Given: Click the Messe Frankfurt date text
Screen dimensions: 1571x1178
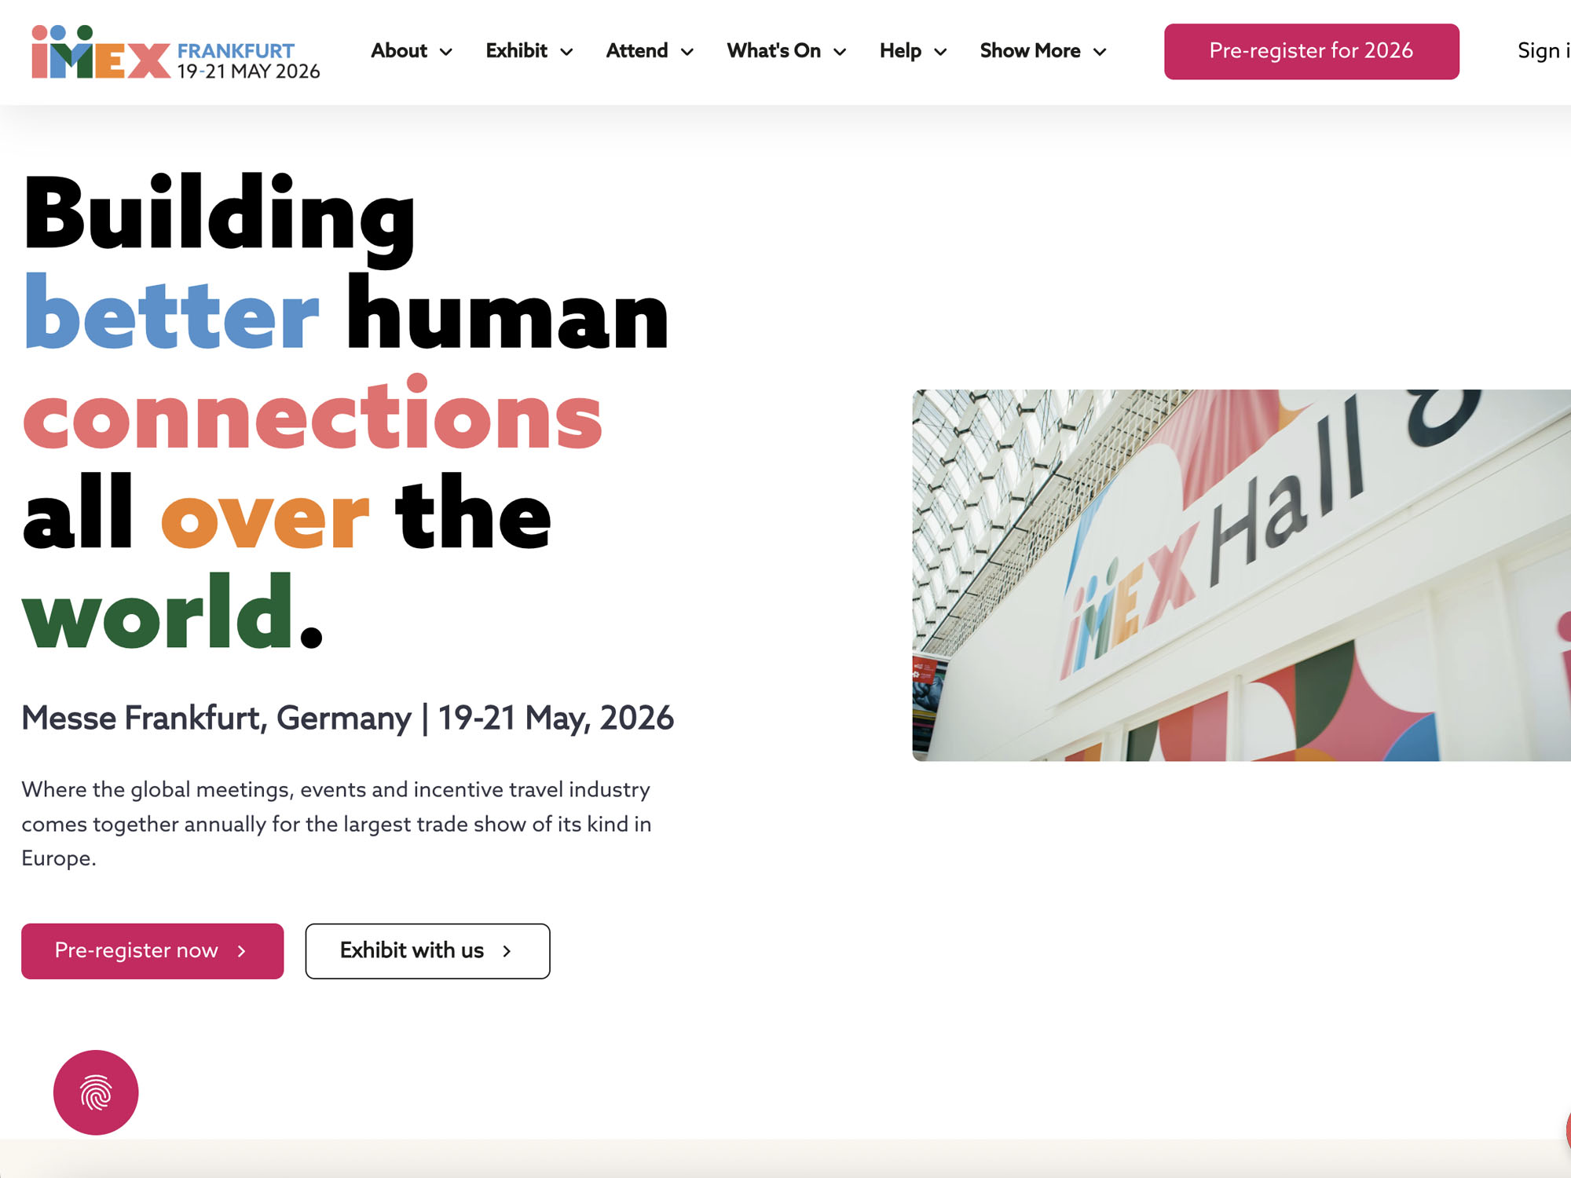Looking at the screenshot, I should pyautogui.click(x=349, y=717).
